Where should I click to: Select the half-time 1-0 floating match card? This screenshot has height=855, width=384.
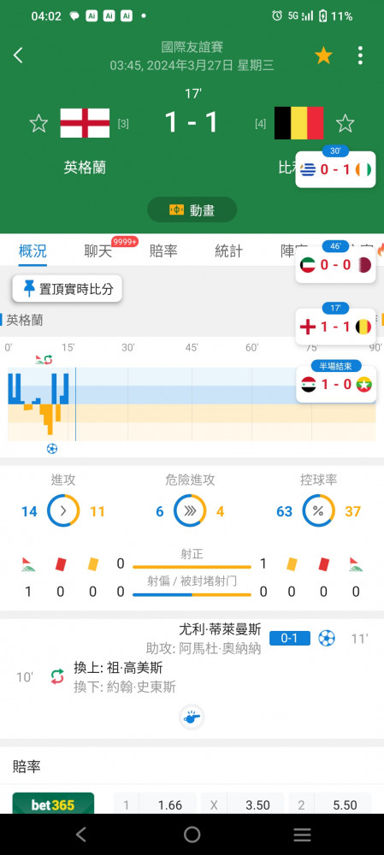(x=335, y=385)
